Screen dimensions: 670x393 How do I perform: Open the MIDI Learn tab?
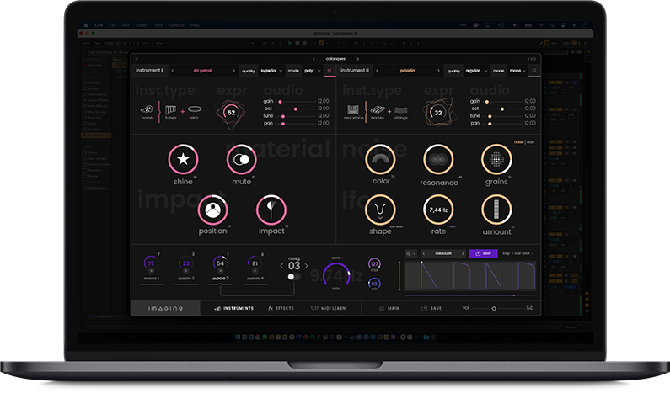pos(330,309)
